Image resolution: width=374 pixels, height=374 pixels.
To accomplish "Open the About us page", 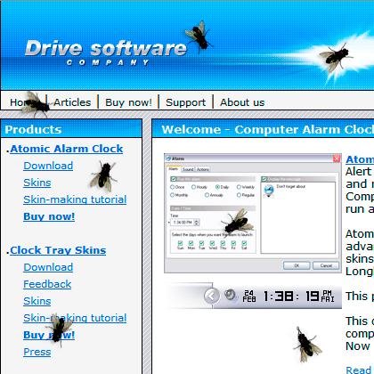I will 242,102.
